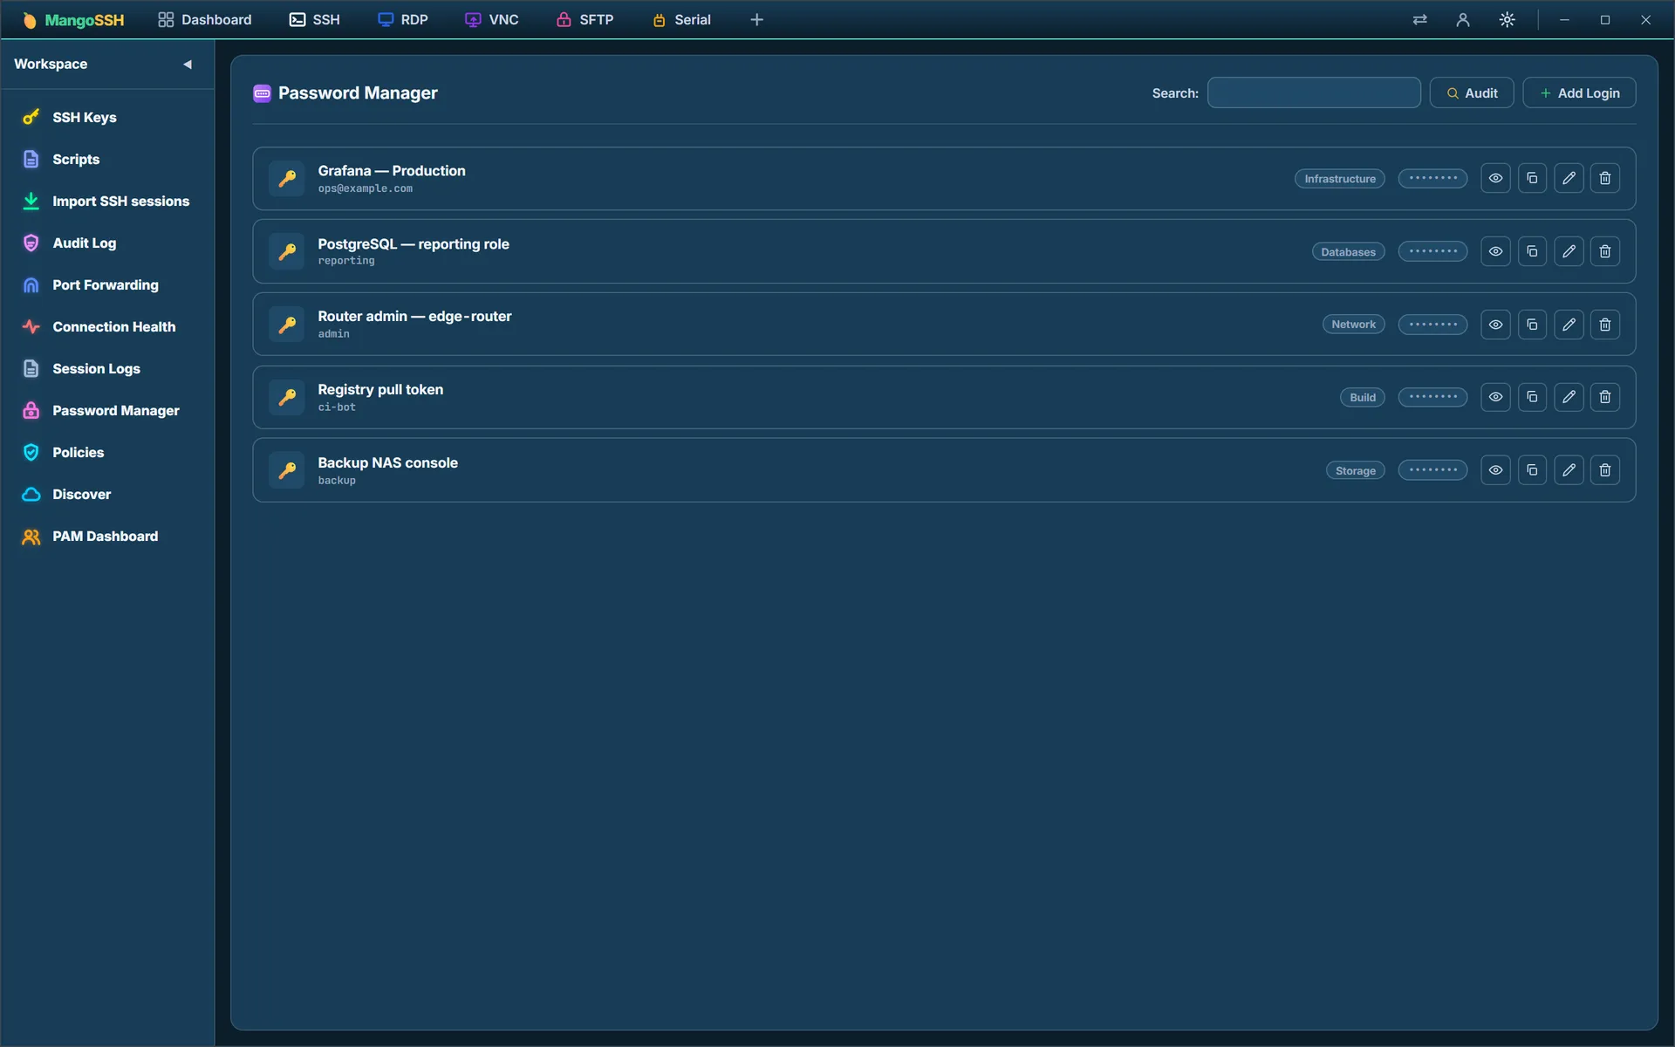Reveal the Backup NAS console password
This screenshot has width=1675, height=1047.
(1495, 470)
